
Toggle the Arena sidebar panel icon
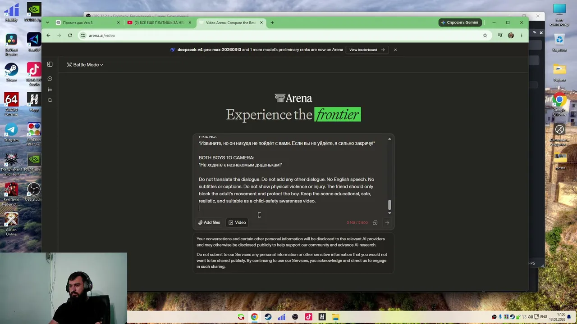tap(50, 64)
